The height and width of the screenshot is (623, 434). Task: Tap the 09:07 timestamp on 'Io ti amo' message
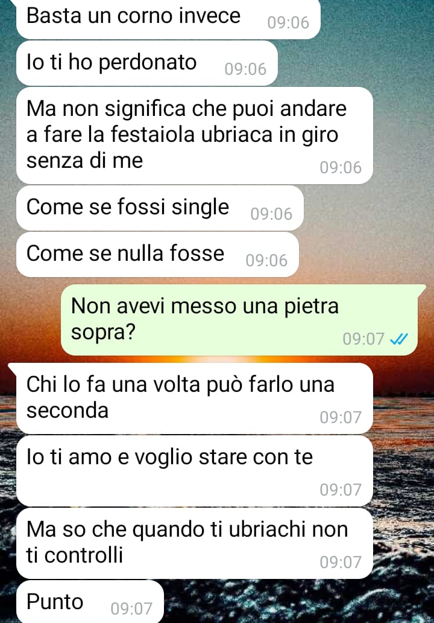341,490
